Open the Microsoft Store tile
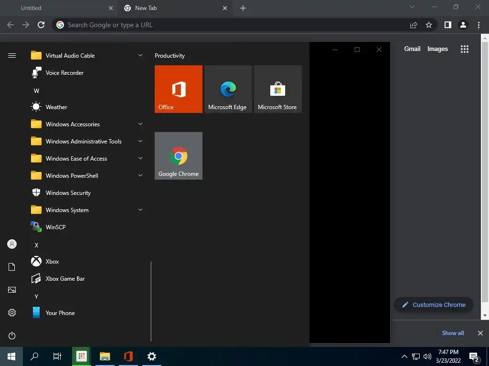 tap(278, 89)
